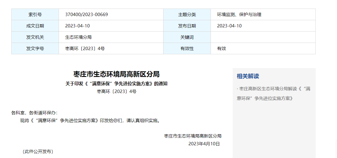Click subtitle 关于印发《“满意环保”争先进位实施方案》的通知
The height and width of the screenshot is (158, 337).
tap(116, 84)
